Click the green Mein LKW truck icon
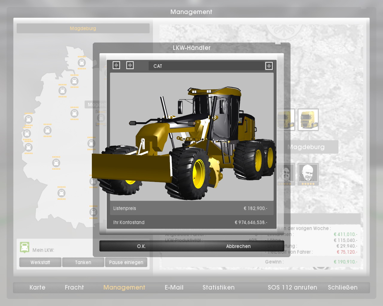The width and height of the screenshot is (383, 306). (x=25, y=247)
